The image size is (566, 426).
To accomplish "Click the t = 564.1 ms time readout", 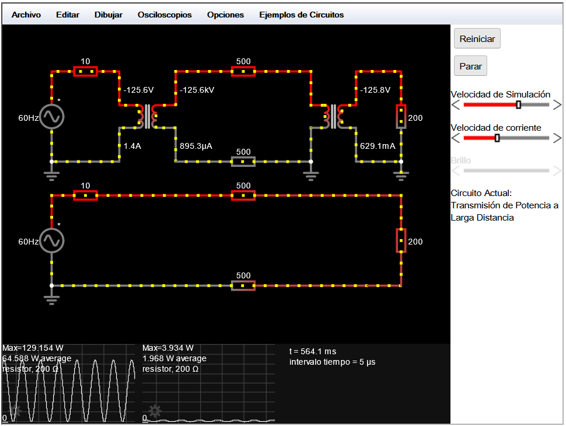I will tap(313, 352).
